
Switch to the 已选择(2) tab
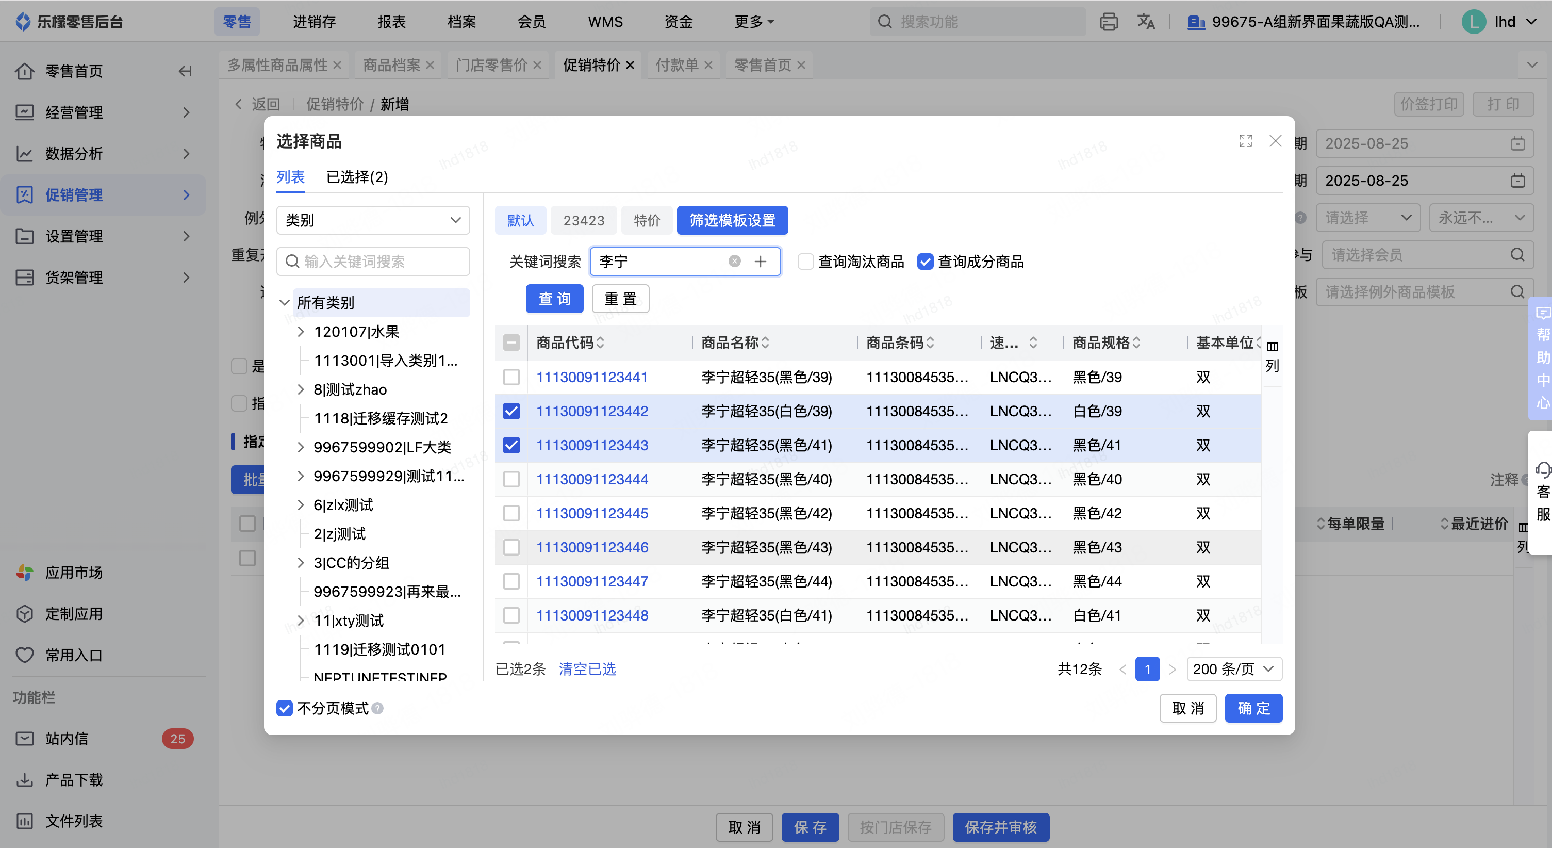click(x=357, y=177)
